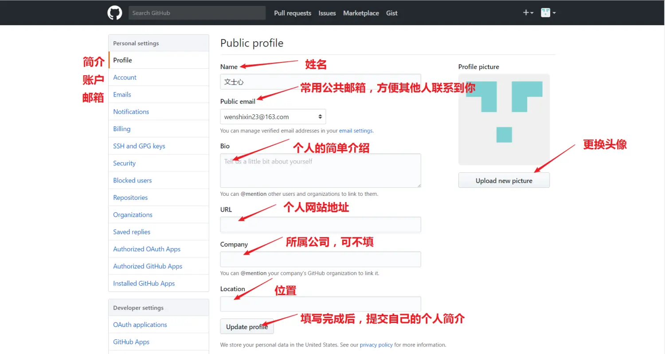Click the Public profile heading
The image size is (665, 354).
[252, 43]
